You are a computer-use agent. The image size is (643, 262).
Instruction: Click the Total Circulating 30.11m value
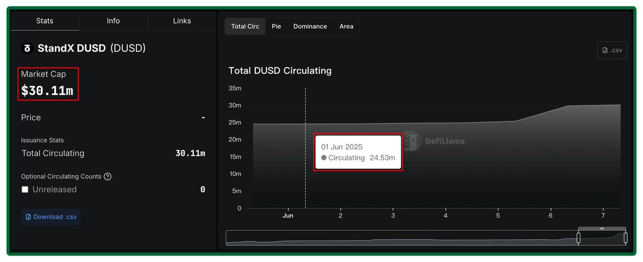(190, 153)
